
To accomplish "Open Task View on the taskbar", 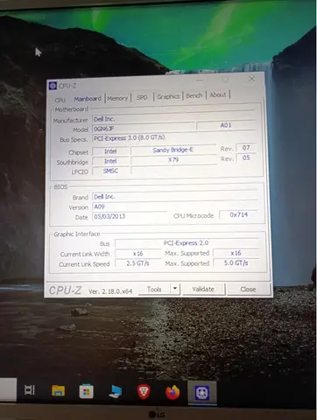I will (30, 390).
